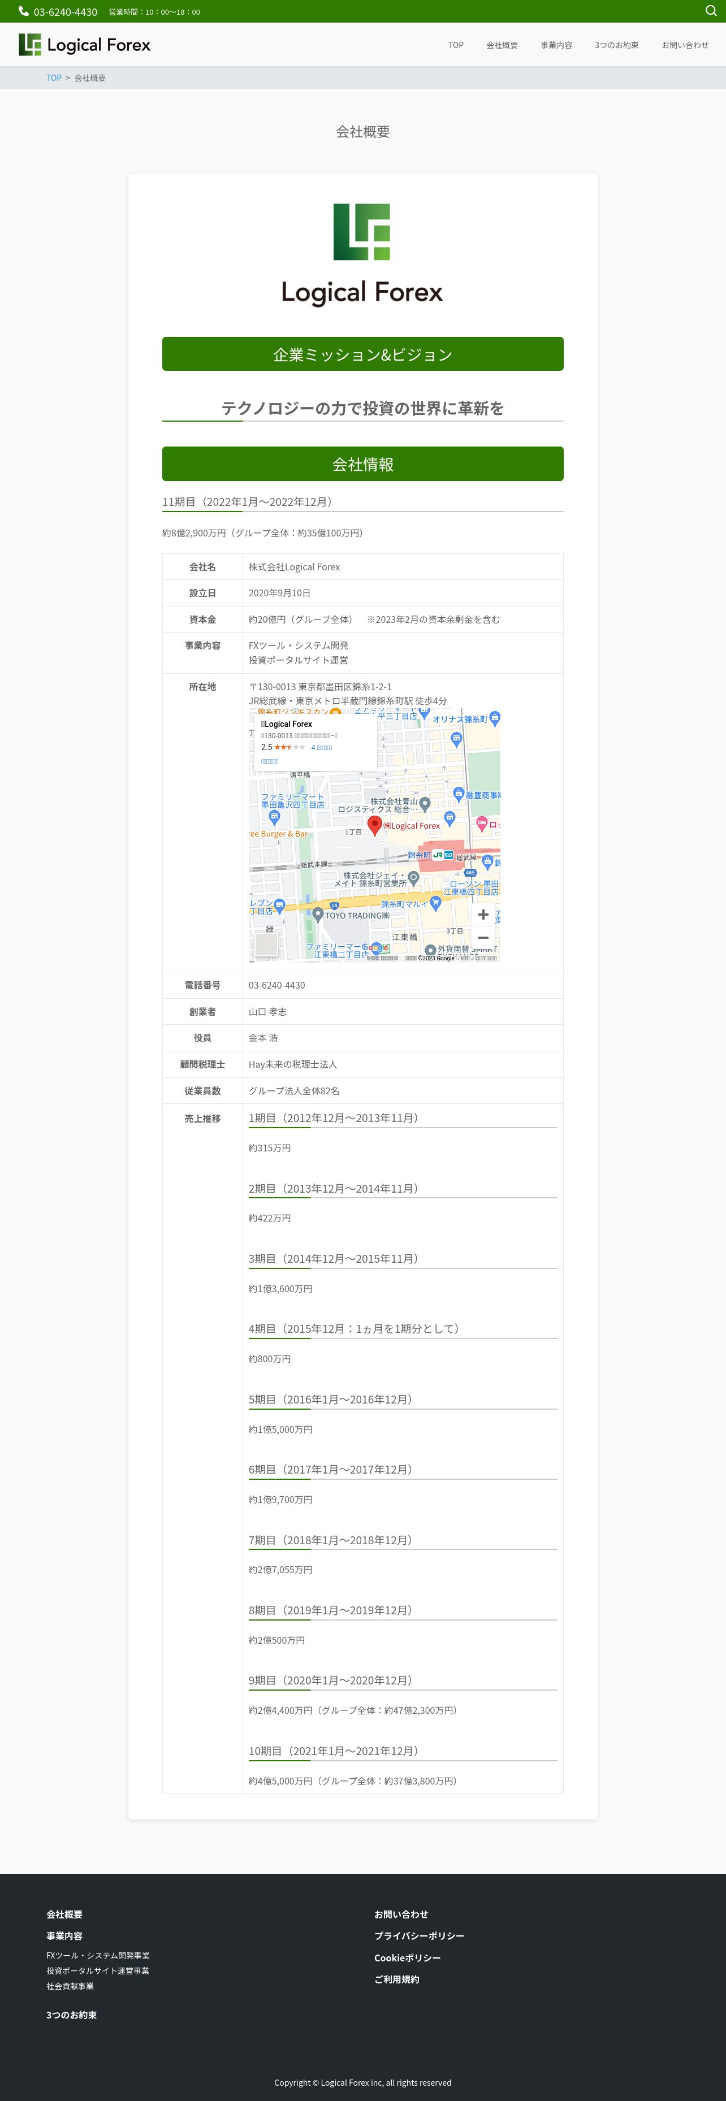The width and height of the screenshot is (726, 2101).
Task: Open 事業内容 in the header navigation
Action: [x=555, y=45]
